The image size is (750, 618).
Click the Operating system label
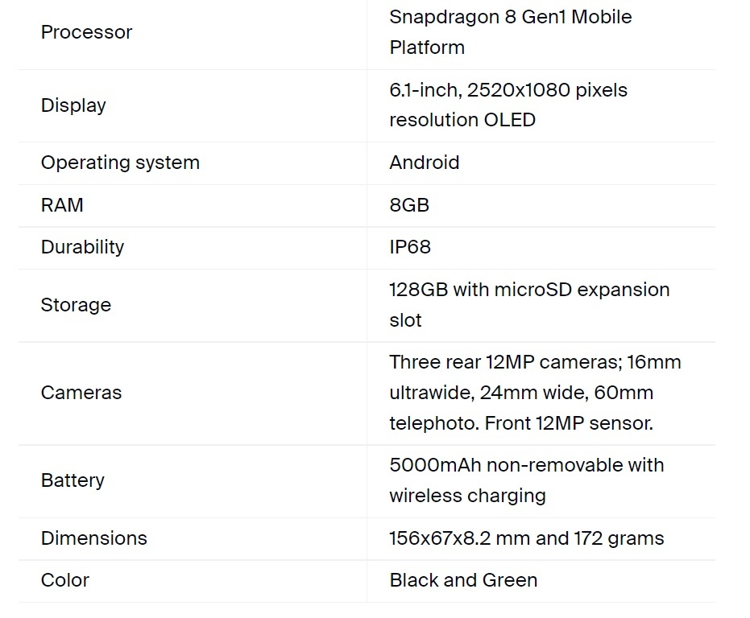(120, 163)
